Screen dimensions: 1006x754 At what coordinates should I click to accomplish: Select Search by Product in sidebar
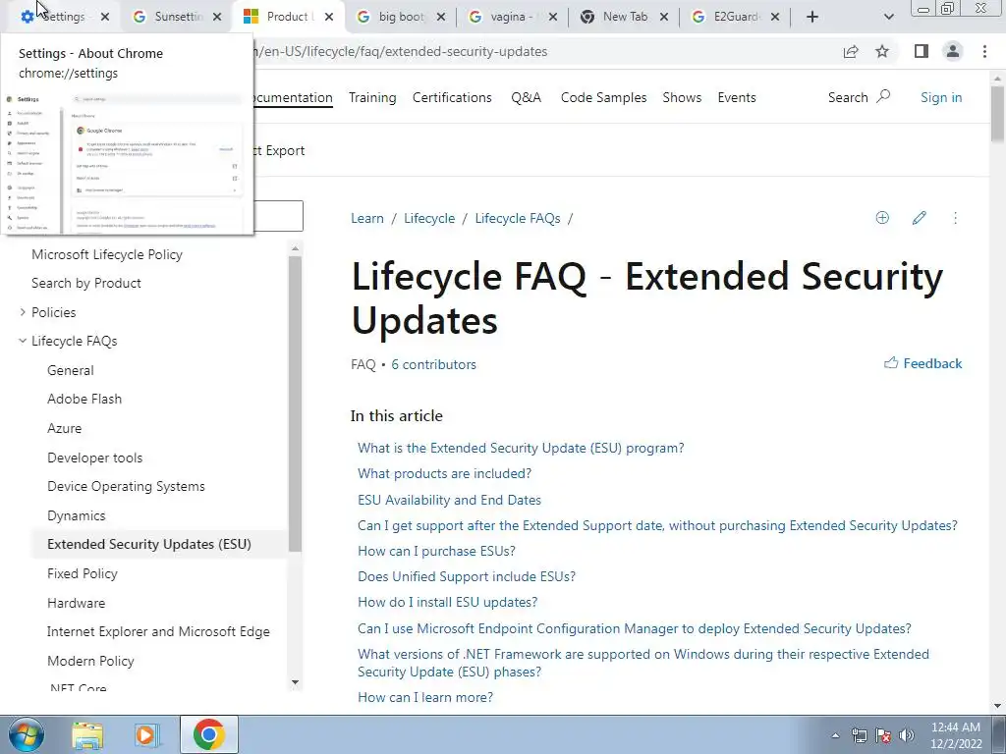pyautogui.click(x=86, y=283)
